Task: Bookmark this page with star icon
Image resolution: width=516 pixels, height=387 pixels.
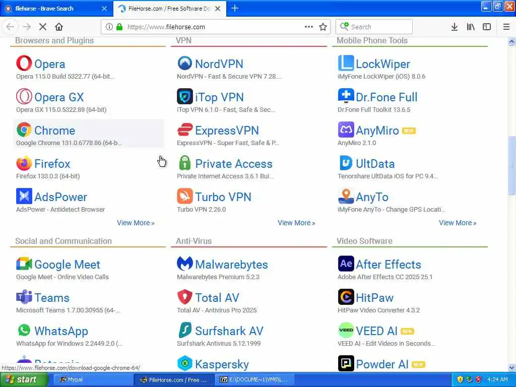Action: pyautogui.click(x=323, y=27)
